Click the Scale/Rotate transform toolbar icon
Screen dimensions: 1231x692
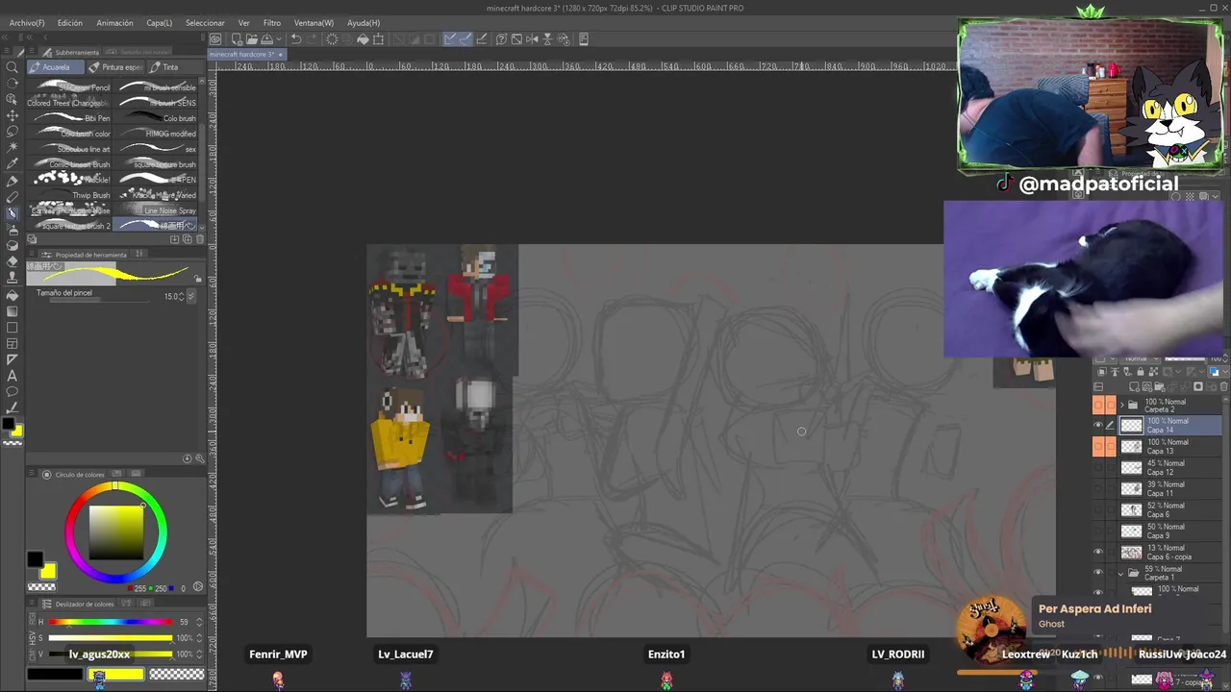(379, 39)
